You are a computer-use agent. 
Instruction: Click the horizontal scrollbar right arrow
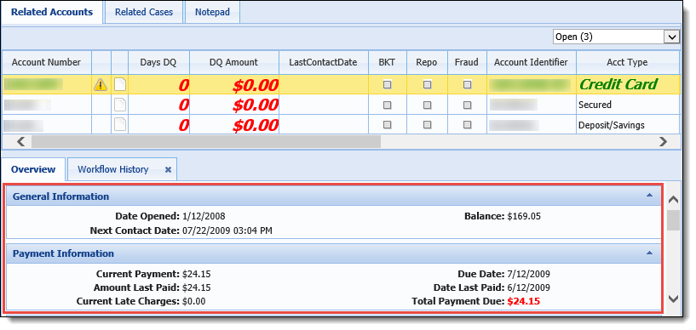[x=663, y=141]
